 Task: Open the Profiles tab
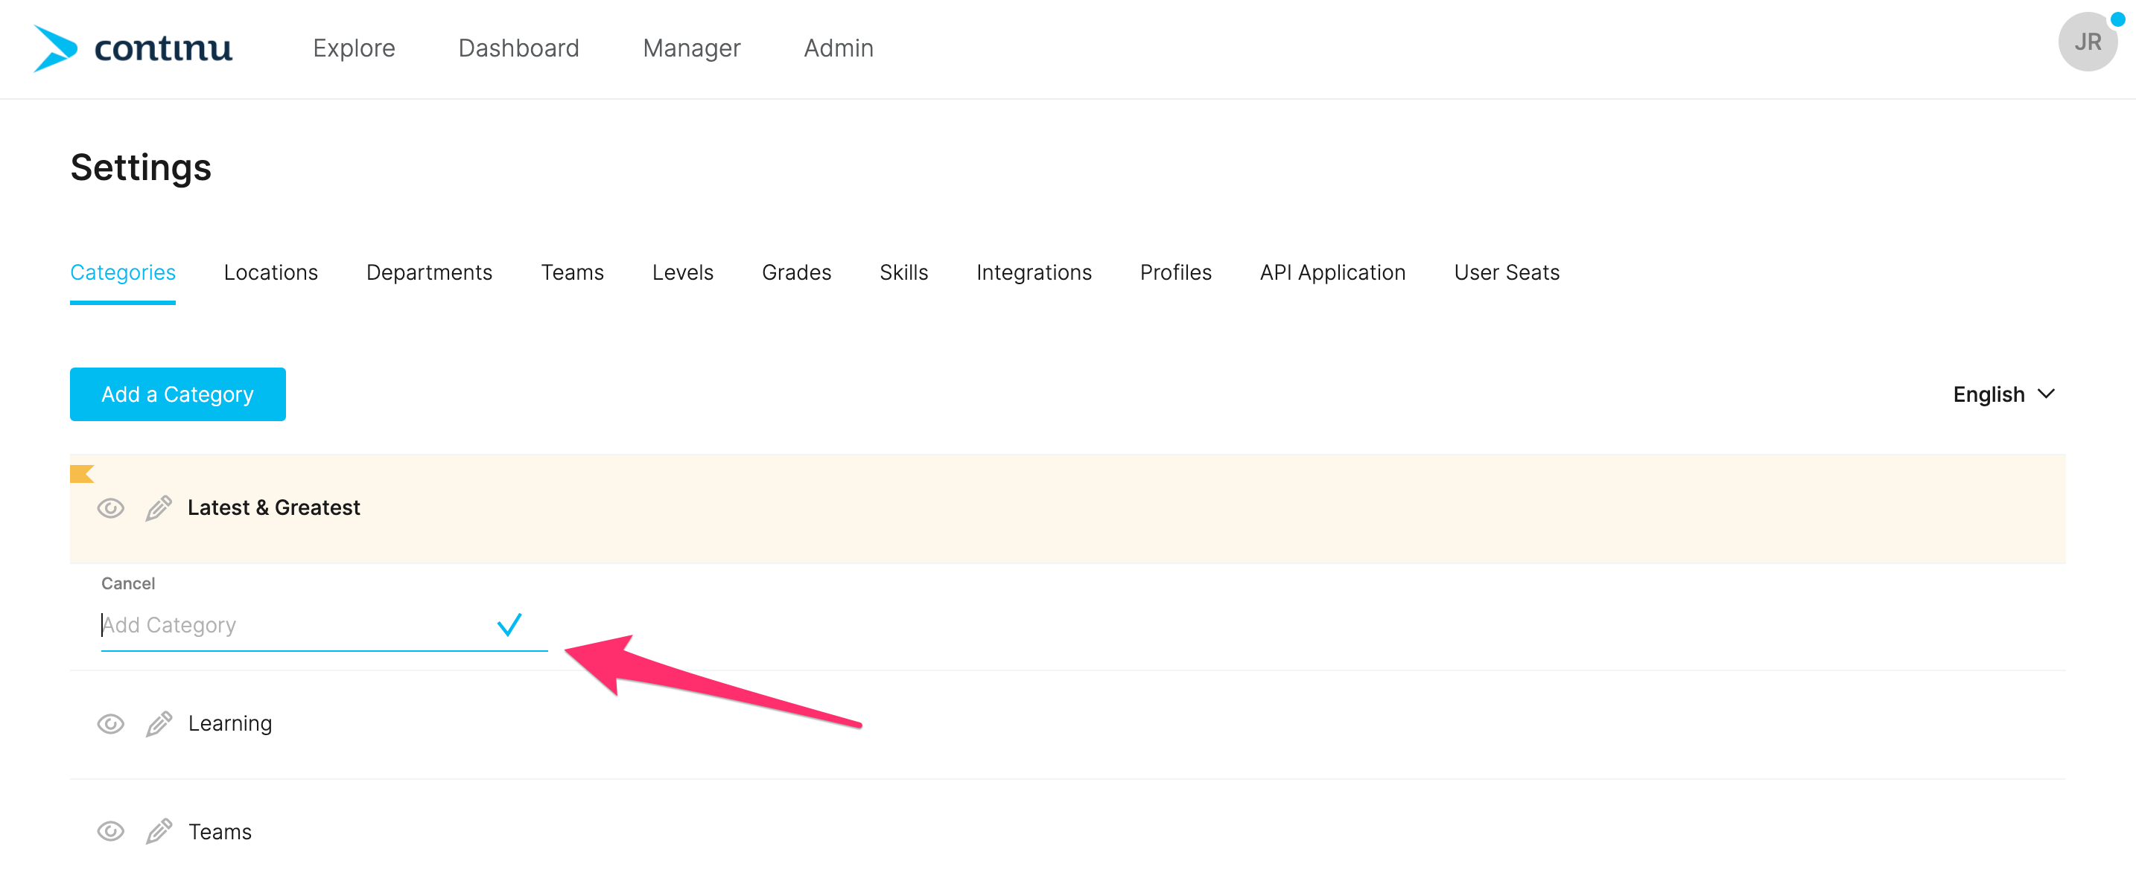pyautogui.click(x=1176, y=272)
